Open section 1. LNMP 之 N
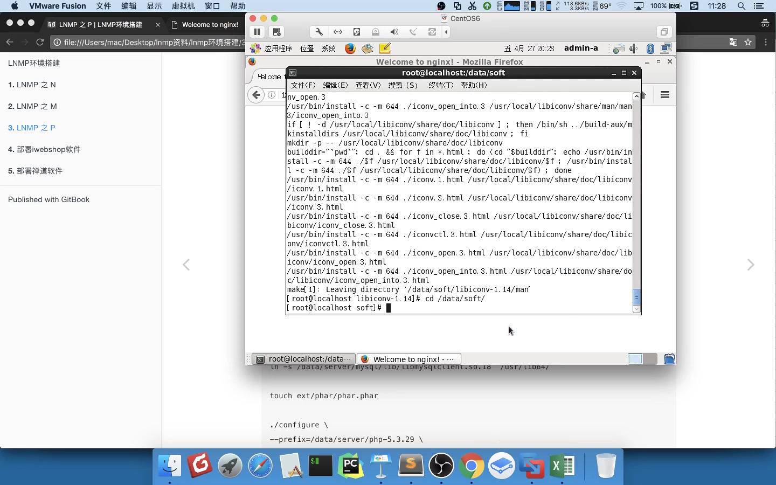This screenshot has width=776, height=485. pos(32,85)
